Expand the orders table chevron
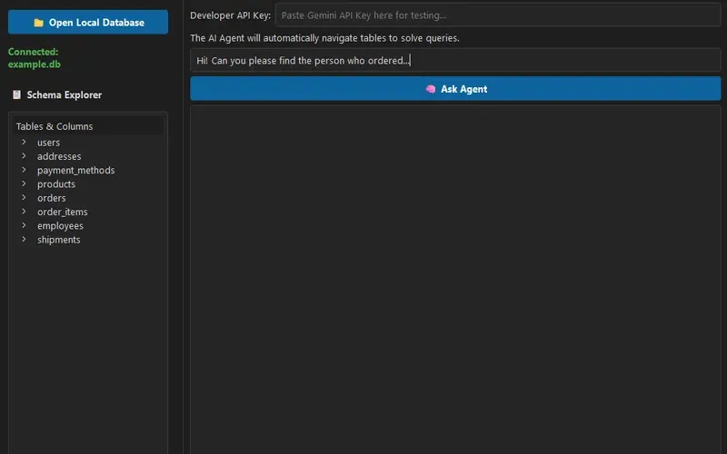The width and height of the screenshot is (727, 454). [x=25, y=197]
